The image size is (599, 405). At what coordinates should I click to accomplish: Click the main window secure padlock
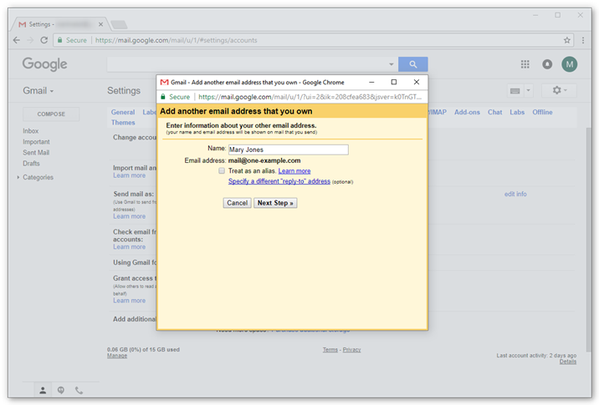[x=60, y=40]
